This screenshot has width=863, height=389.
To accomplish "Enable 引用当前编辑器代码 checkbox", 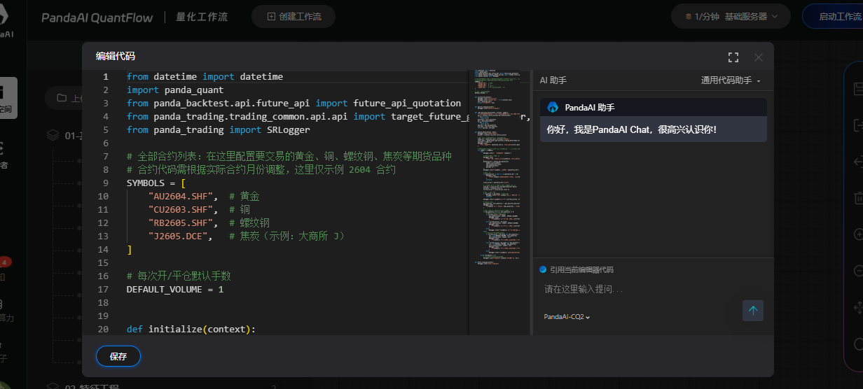I will point(543,269).
